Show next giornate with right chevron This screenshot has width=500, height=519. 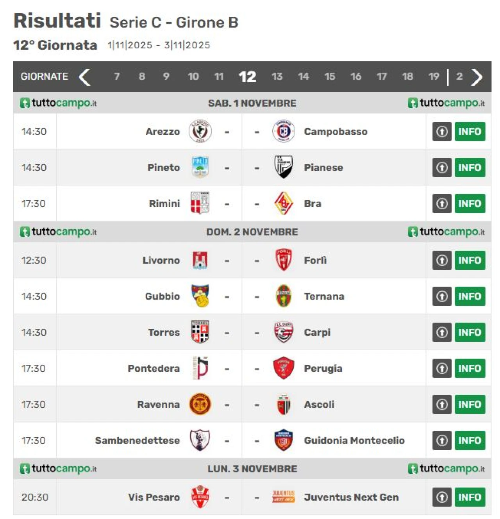(x=477, y=77)
